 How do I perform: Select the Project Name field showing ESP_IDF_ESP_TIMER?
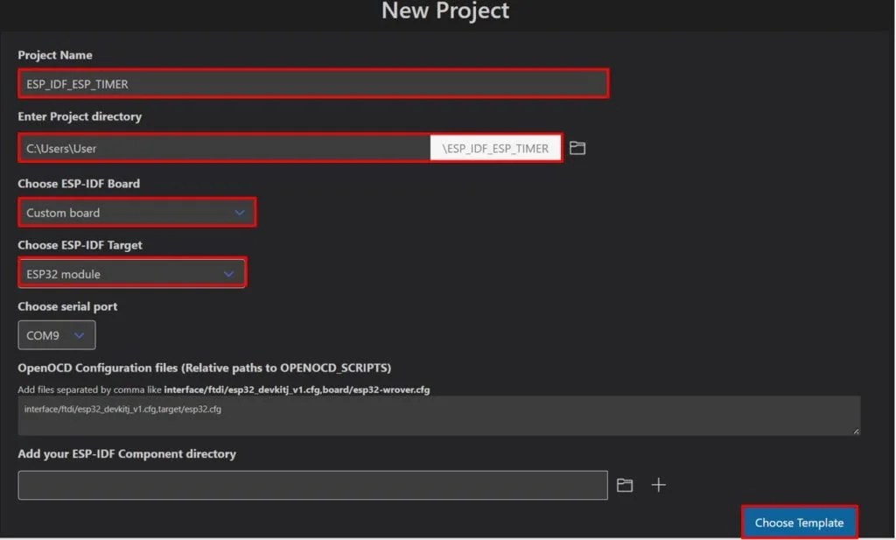point(313,83)
